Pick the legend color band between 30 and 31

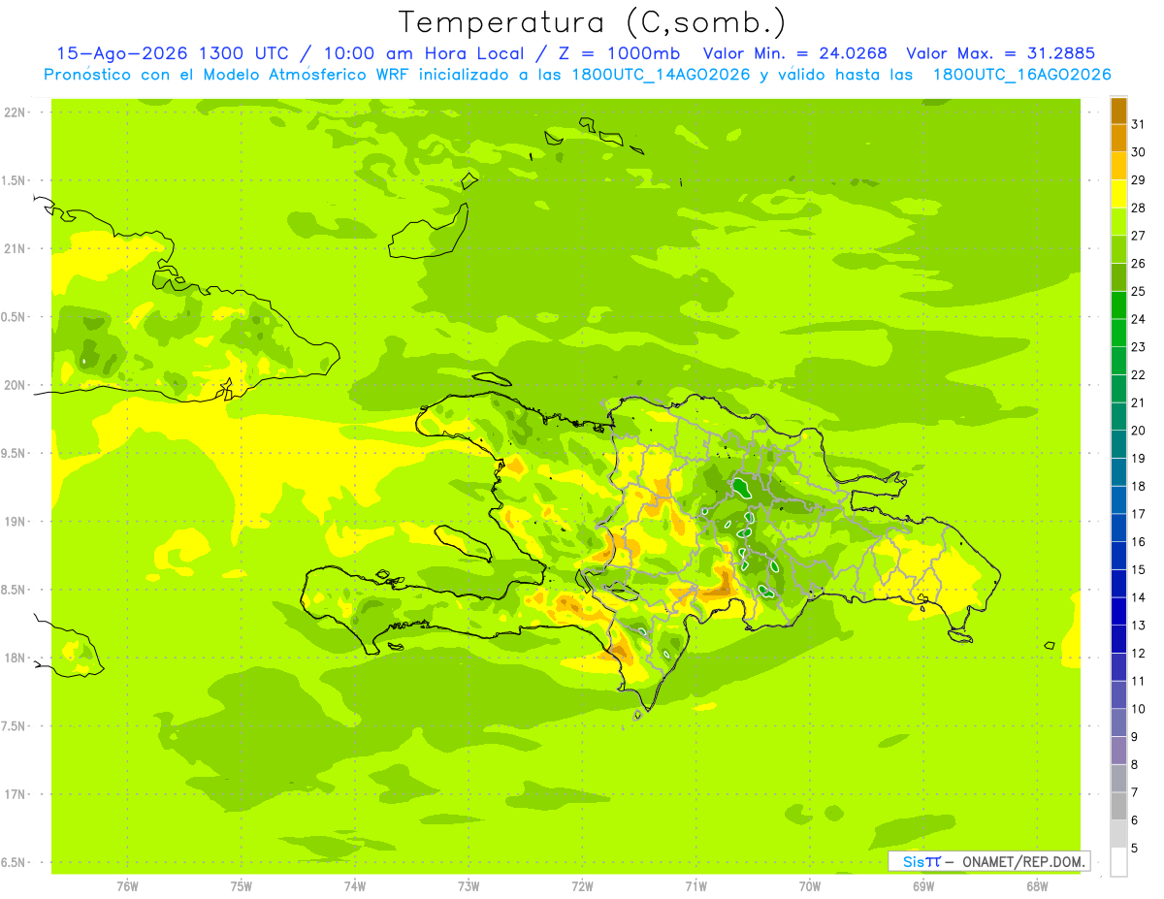pyautogui.click(x=1118, y=138)
